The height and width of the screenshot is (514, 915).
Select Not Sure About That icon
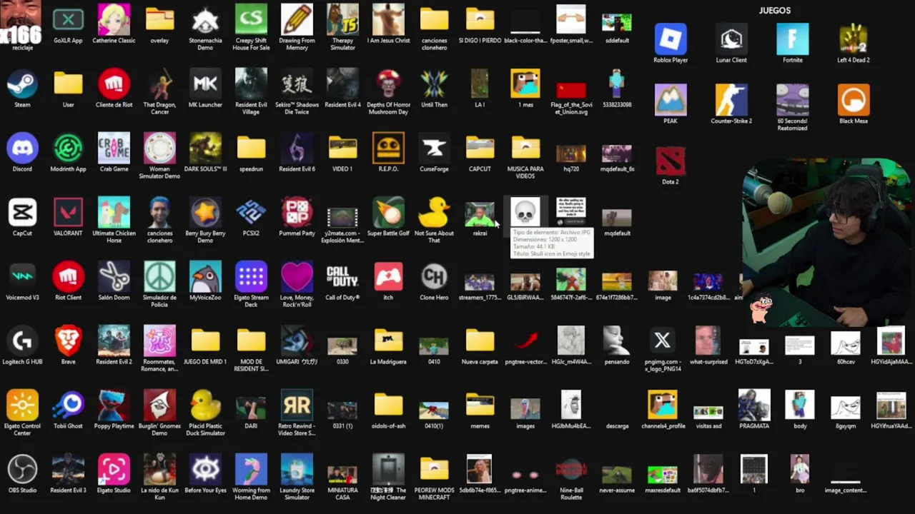[434, 213]
